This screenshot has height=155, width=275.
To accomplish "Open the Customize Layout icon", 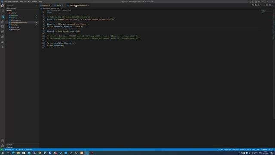I will point(259,2).
